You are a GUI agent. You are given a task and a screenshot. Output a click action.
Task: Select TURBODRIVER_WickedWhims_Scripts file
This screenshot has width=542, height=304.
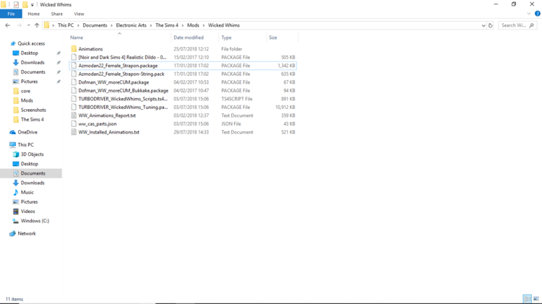(x=123, y=99)
